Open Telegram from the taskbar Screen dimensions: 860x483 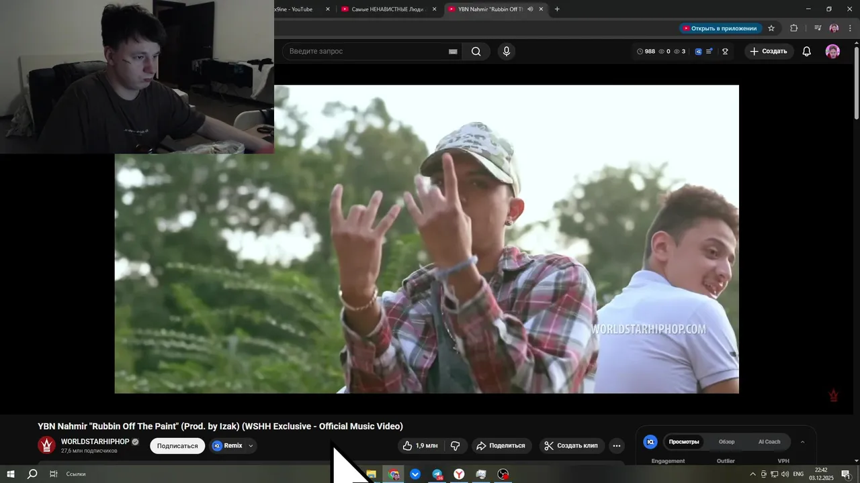point(437,474)
